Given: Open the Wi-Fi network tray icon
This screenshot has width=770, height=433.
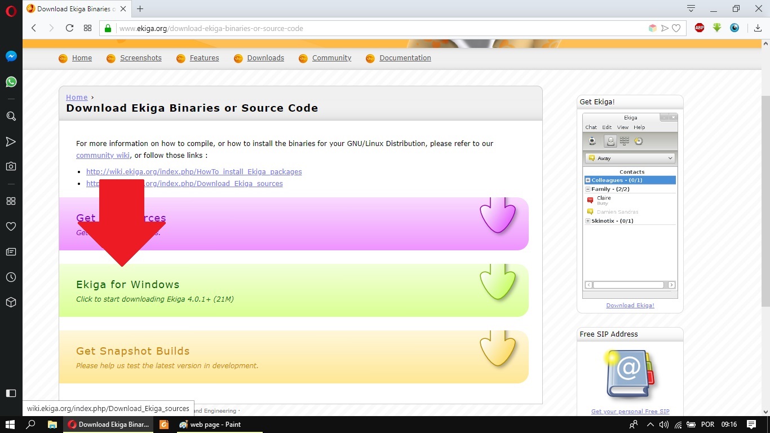Looking at the screenshot, I should click(678, 425).
